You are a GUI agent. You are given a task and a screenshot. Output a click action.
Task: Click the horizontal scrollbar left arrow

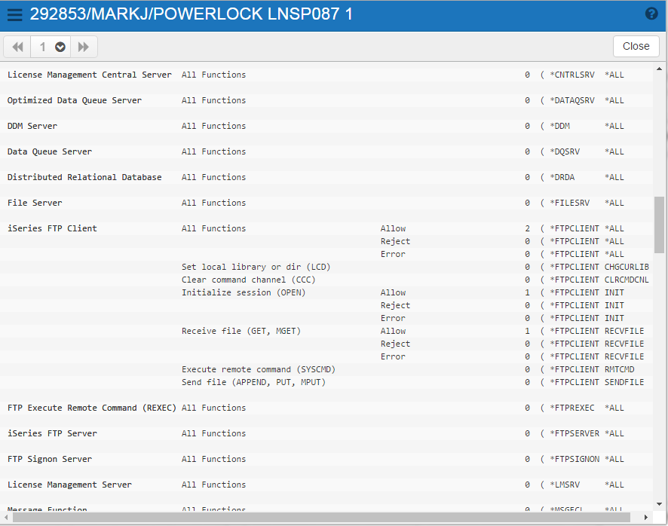pyautogui.click(x=6, y=518)
